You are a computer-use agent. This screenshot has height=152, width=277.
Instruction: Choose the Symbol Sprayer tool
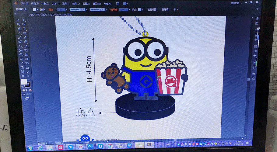pyautogui.click(x=22, y=67)
